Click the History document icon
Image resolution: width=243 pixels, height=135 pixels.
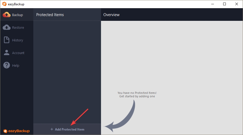7,40
